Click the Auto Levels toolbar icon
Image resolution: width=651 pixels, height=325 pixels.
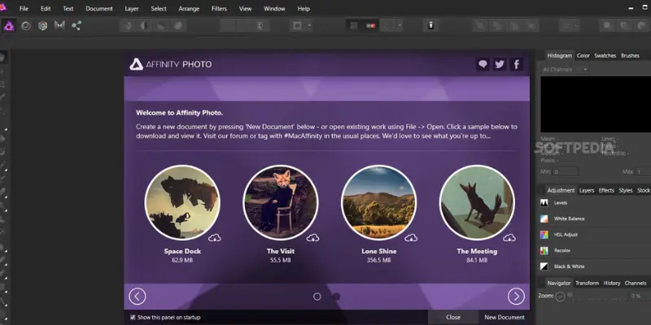tap(128, 26)
